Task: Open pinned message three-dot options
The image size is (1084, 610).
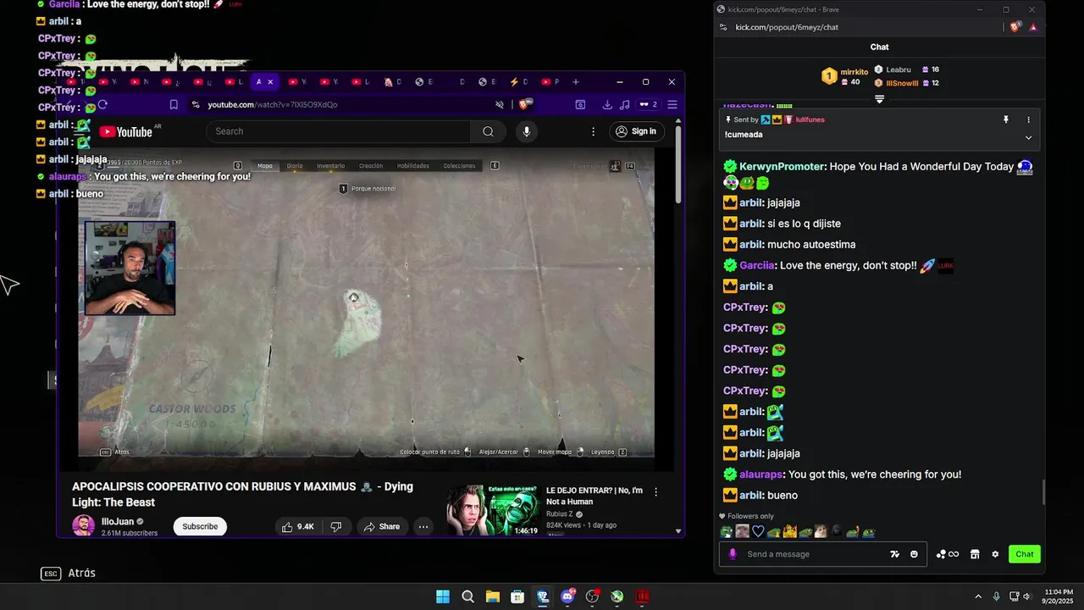Action: tap(1029, 119)
